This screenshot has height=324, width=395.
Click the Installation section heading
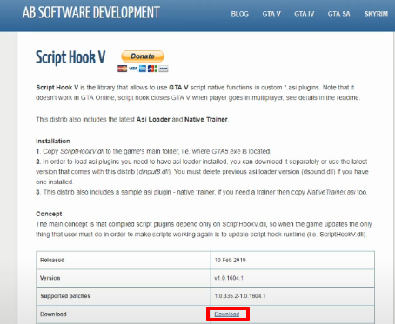coord(53,141)
